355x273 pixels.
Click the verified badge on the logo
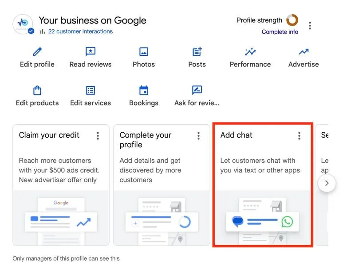[31, 31]
